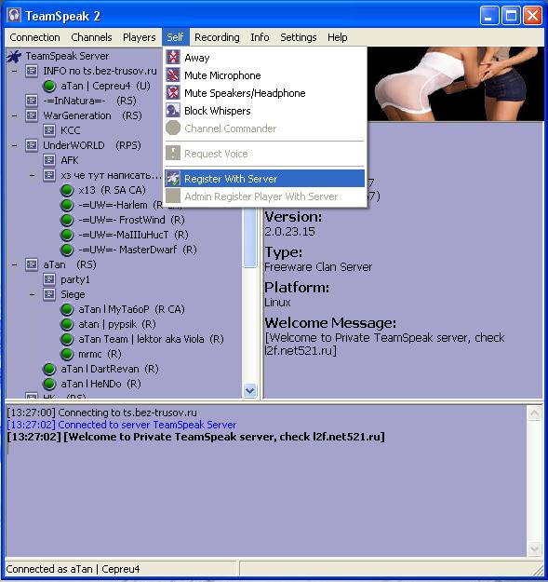548x582 pixels.
Task: Click the channel icon beside AFK
Action: pos(49,160)
